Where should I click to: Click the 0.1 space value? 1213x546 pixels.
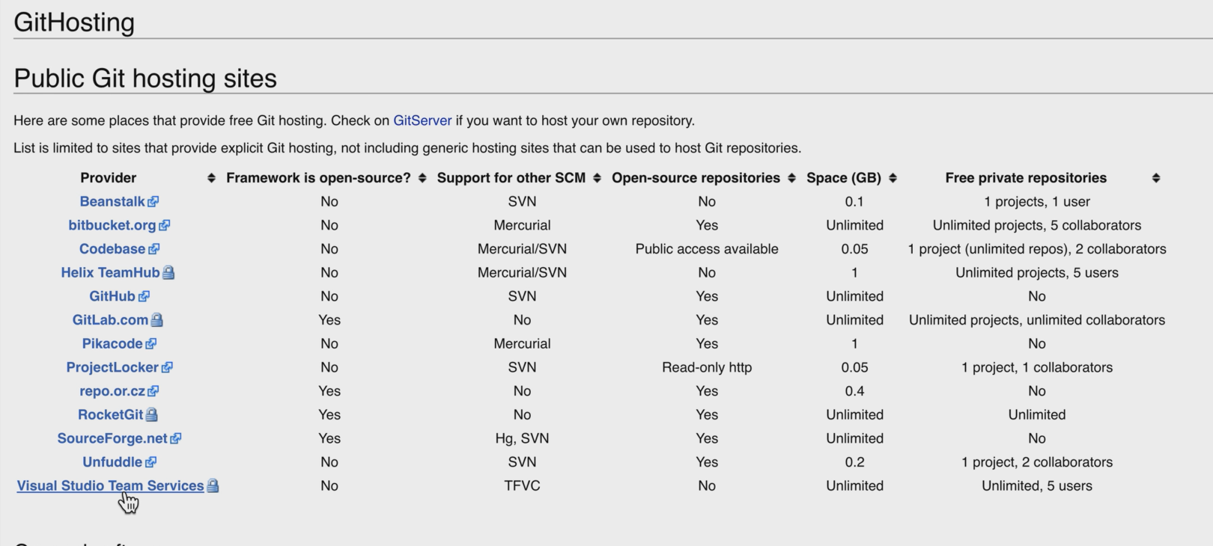coord(854,201)
